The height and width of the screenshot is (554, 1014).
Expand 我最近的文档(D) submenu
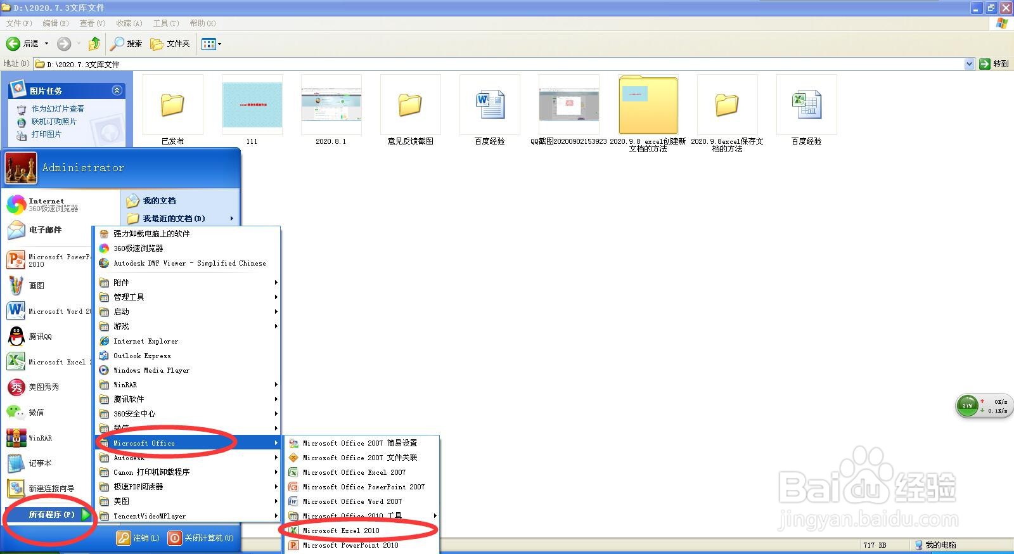[180, 219]
